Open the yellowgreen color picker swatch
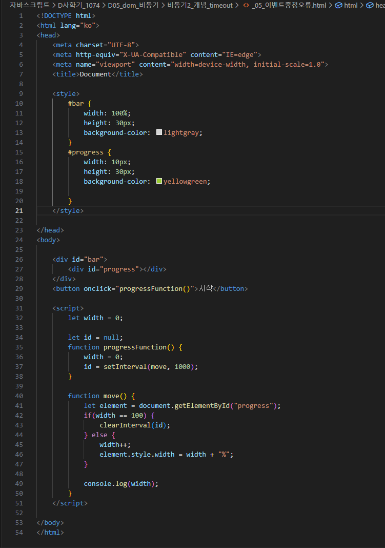385x548 pixels. coord(159,181)
